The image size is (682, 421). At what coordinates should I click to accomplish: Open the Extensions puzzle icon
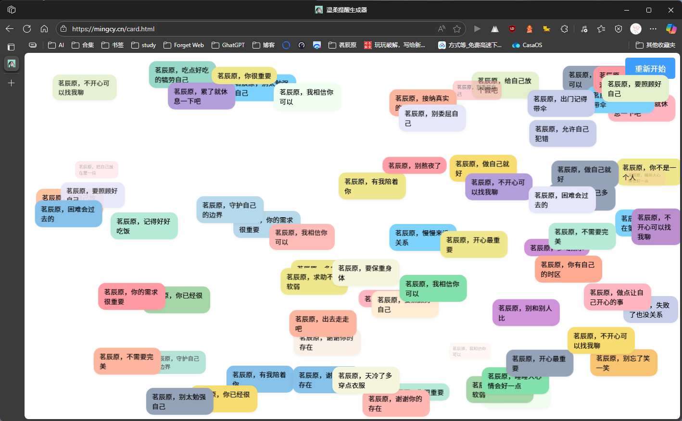564,29
